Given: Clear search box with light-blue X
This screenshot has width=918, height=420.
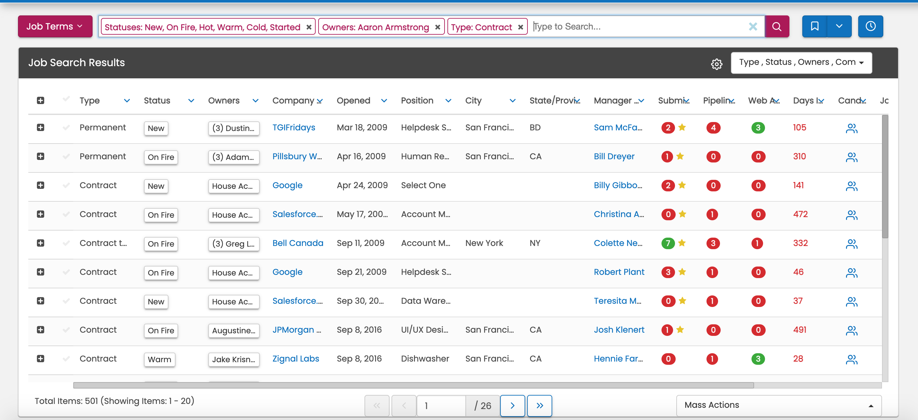Looking at the screenshot, I should (x=753, y=27).
